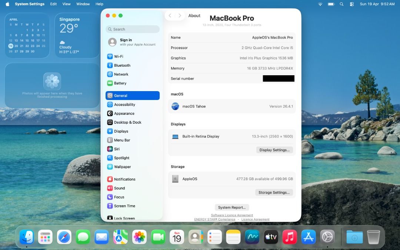Open Maps from the Dock

click(x=120, y=237)
